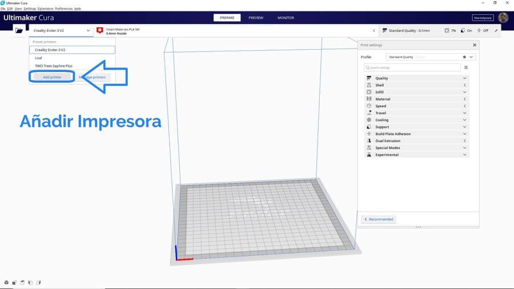
Task: Click the Material category icon
Action: pos(369,99)
